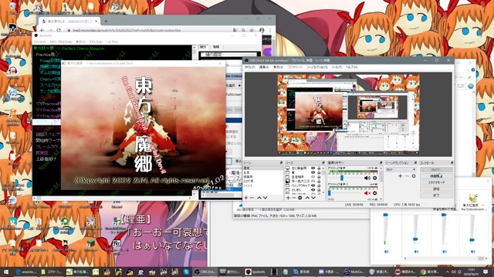This screenshot has height=277, width=494.
Task: Click OBS 終了 exit button
Action: pos(436,195)
